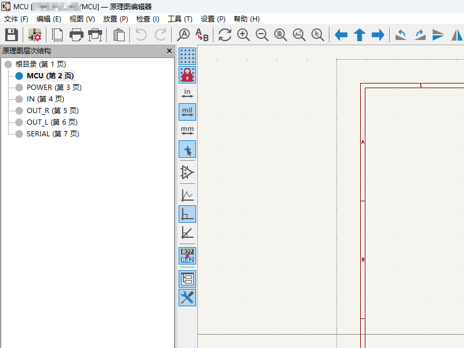Image resolution: width=464 pixels, height=348 pixels.
Task: Switch units to millimeters
Action: (187, 130)
